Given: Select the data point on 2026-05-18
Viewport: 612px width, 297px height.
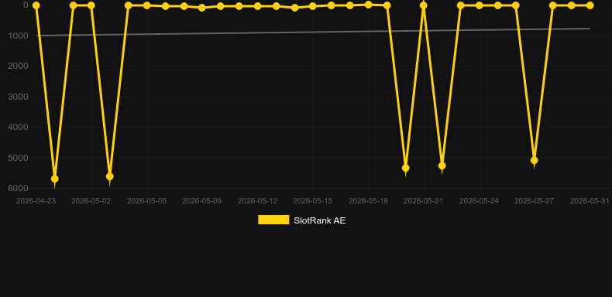Looking at the screenshot, I should [368, 5].
